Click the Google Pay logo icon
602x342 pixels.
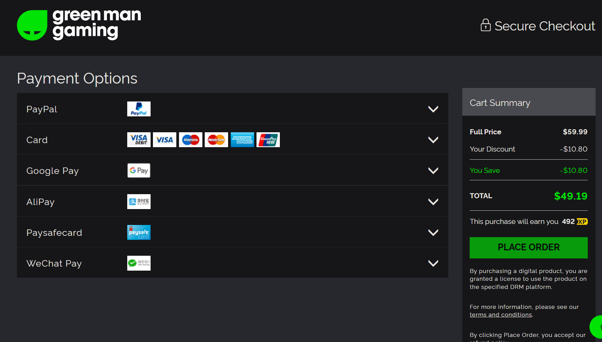coord(139,170)
